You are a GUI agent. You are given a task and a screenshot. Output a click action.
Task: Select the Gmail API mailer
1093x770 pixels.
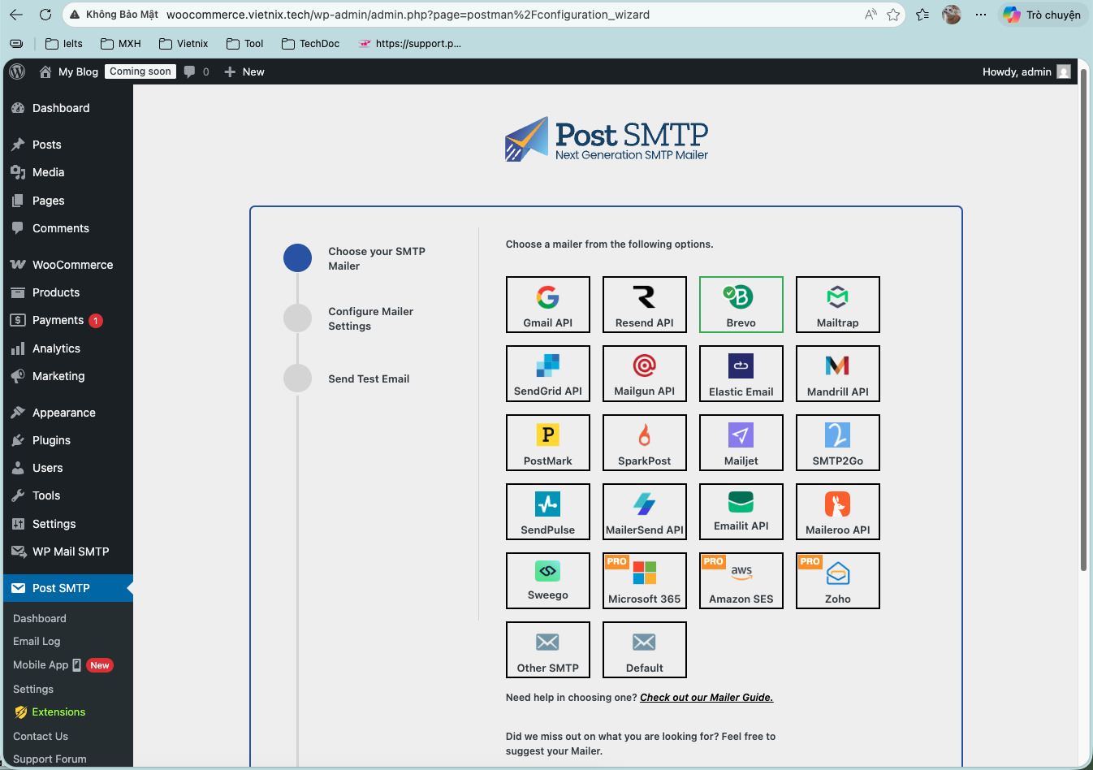click(547, 305)
